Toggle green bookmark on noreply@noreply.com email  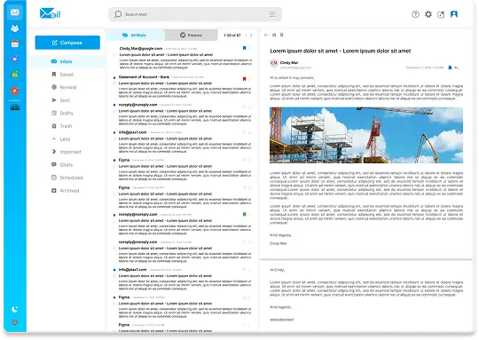point(244,214)
